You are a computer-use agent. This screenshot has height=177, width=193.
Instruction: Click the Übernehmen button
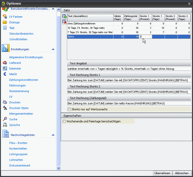click(162, 173)
